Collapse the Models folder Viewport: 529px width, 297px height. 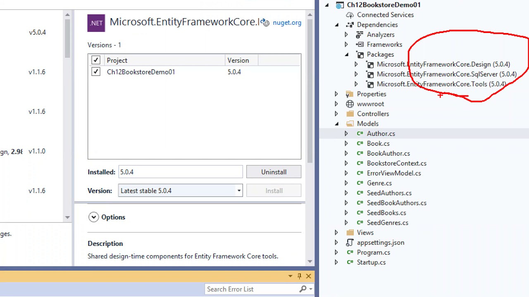337,124
